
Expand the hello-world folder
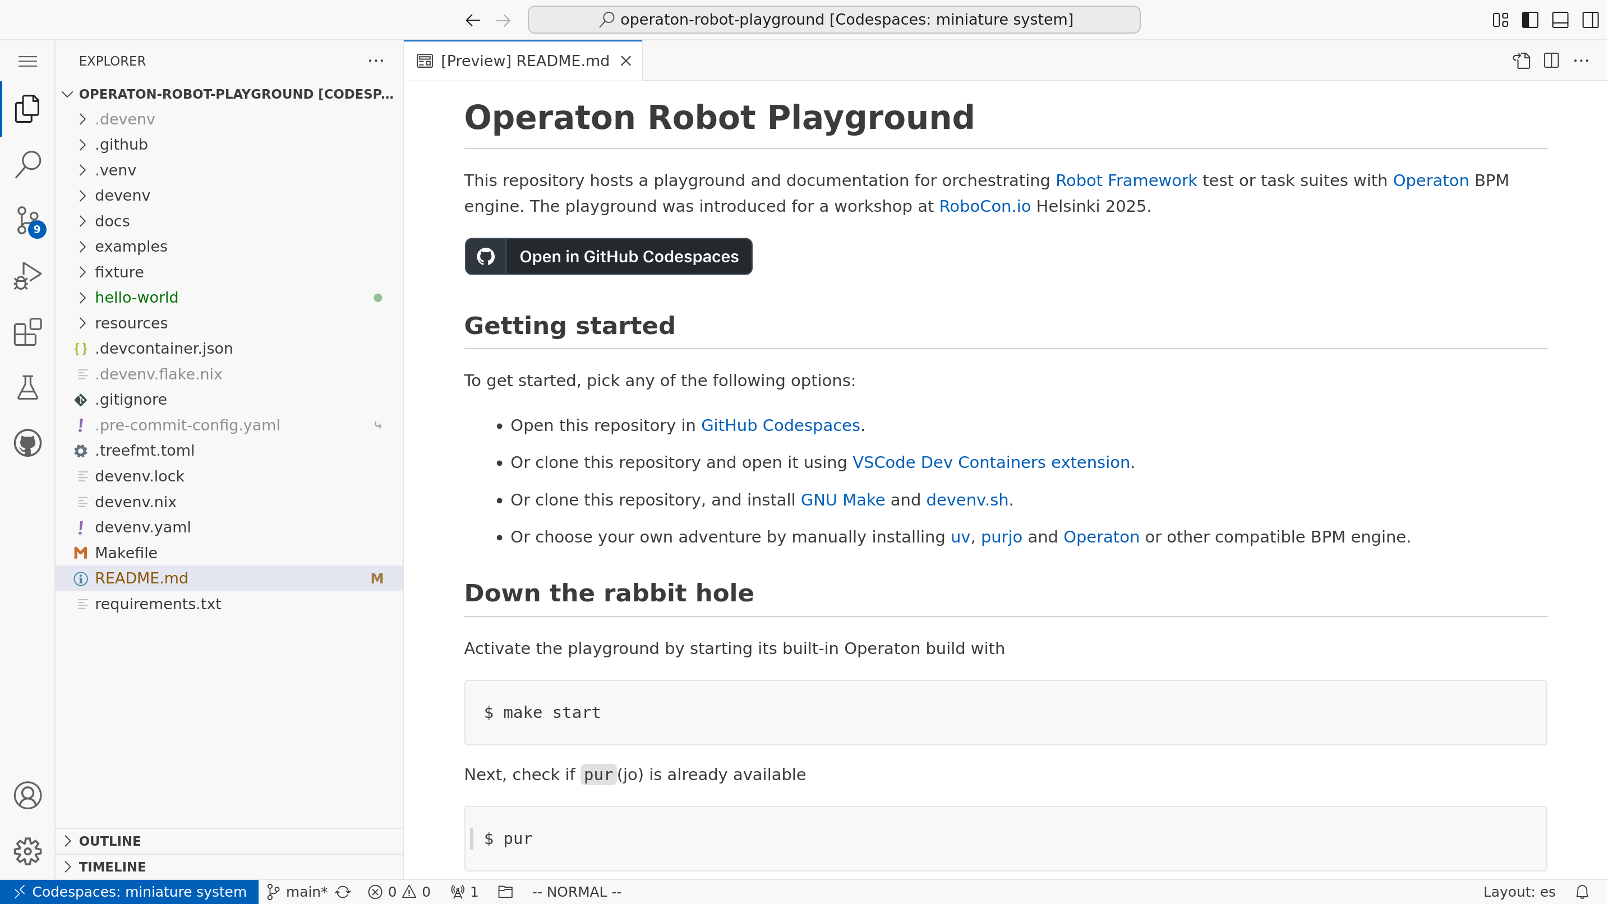(229, 298)
